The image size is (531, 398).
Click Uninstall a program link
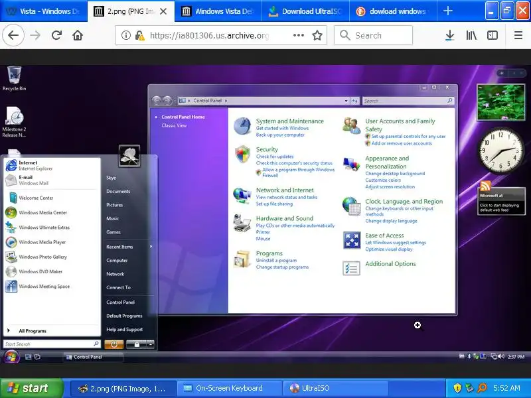pyautogui.click(x=276, y=260)
